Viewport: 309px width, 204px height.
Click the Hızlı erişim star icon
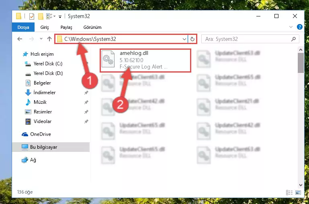[25, 54]
